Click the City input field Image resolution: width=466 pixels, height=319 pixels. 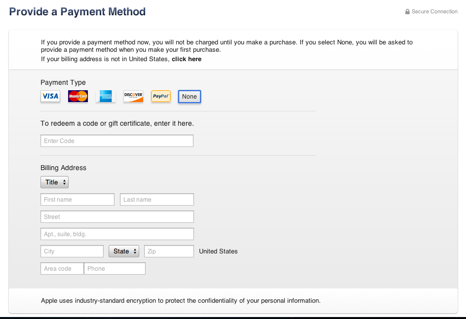click(72, 251)
